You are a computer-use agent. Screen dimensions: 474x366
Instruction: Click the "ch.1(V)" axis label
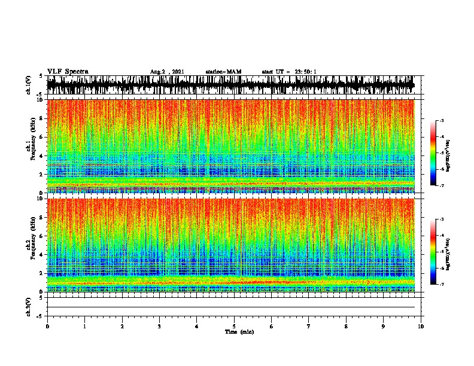tap(29, 85)
